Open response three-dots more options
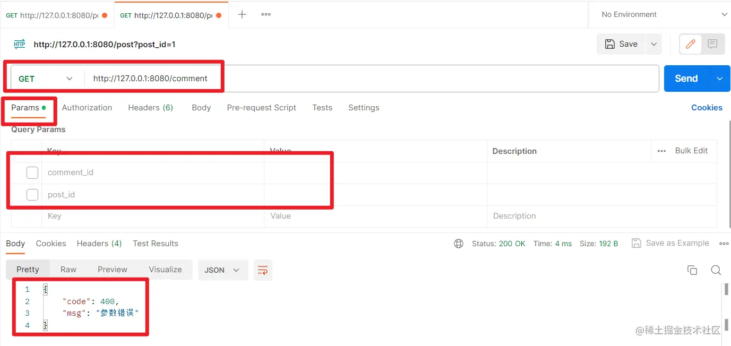Viewport: 731px width, 346px height. 724,244
